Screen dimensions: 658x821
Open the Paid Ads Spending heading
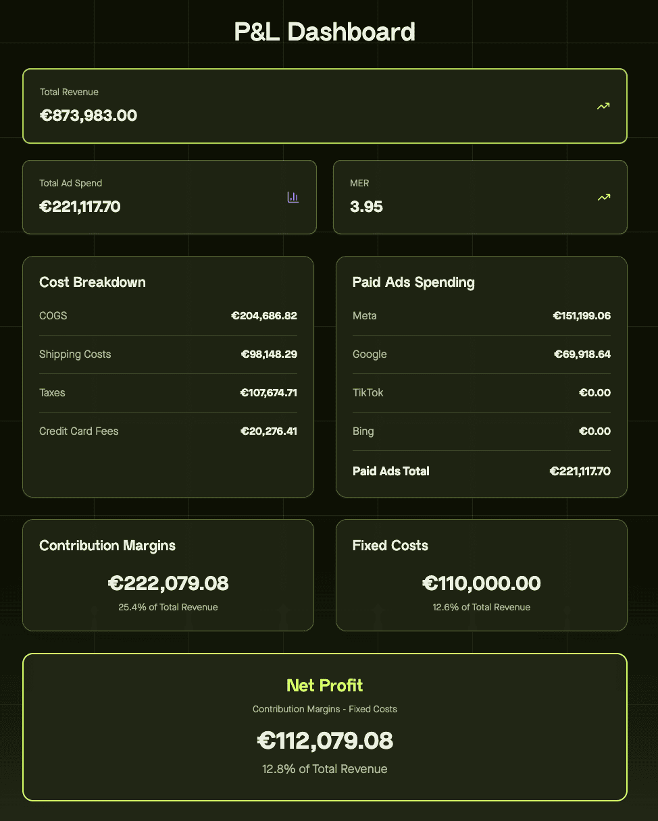[413, 282]
